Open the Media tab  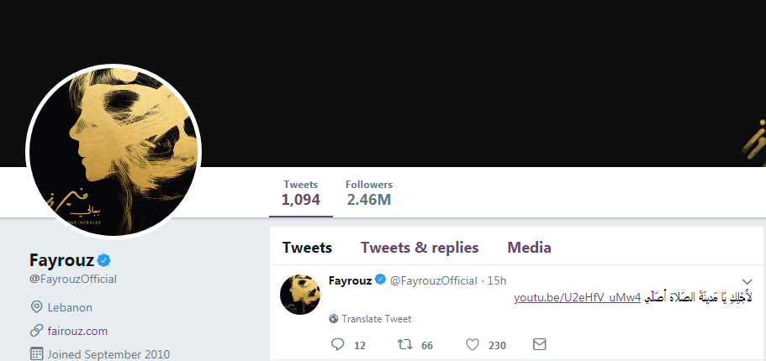pos(529,248)
